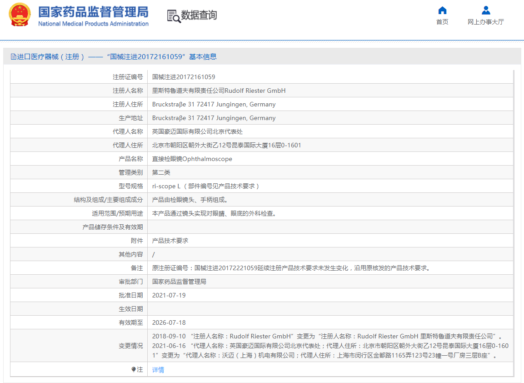Click the 产品储存条件及有效期 label

(113, 227)
